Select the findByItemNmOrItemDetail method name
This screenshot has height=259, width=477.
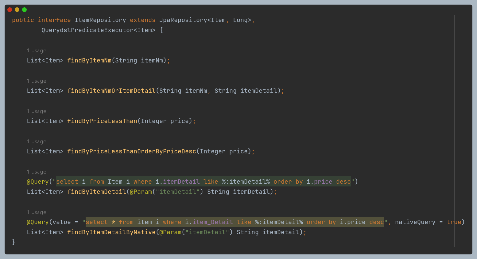[x=111, y=91]
